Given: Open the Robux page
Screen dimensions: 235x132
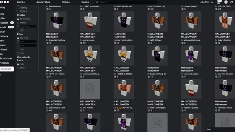Looking at the screenshot, I should pyautogui.click(x=85, y=2).
